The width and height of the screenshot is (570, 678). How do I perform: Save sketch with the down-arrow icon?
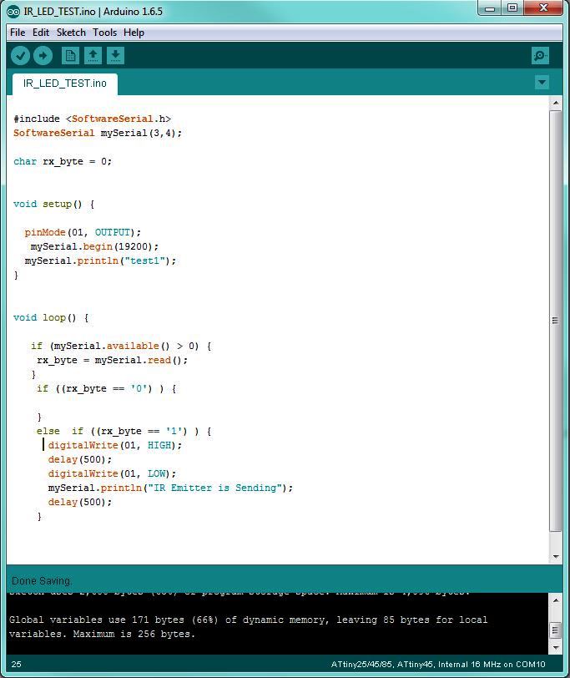point(115,56)
